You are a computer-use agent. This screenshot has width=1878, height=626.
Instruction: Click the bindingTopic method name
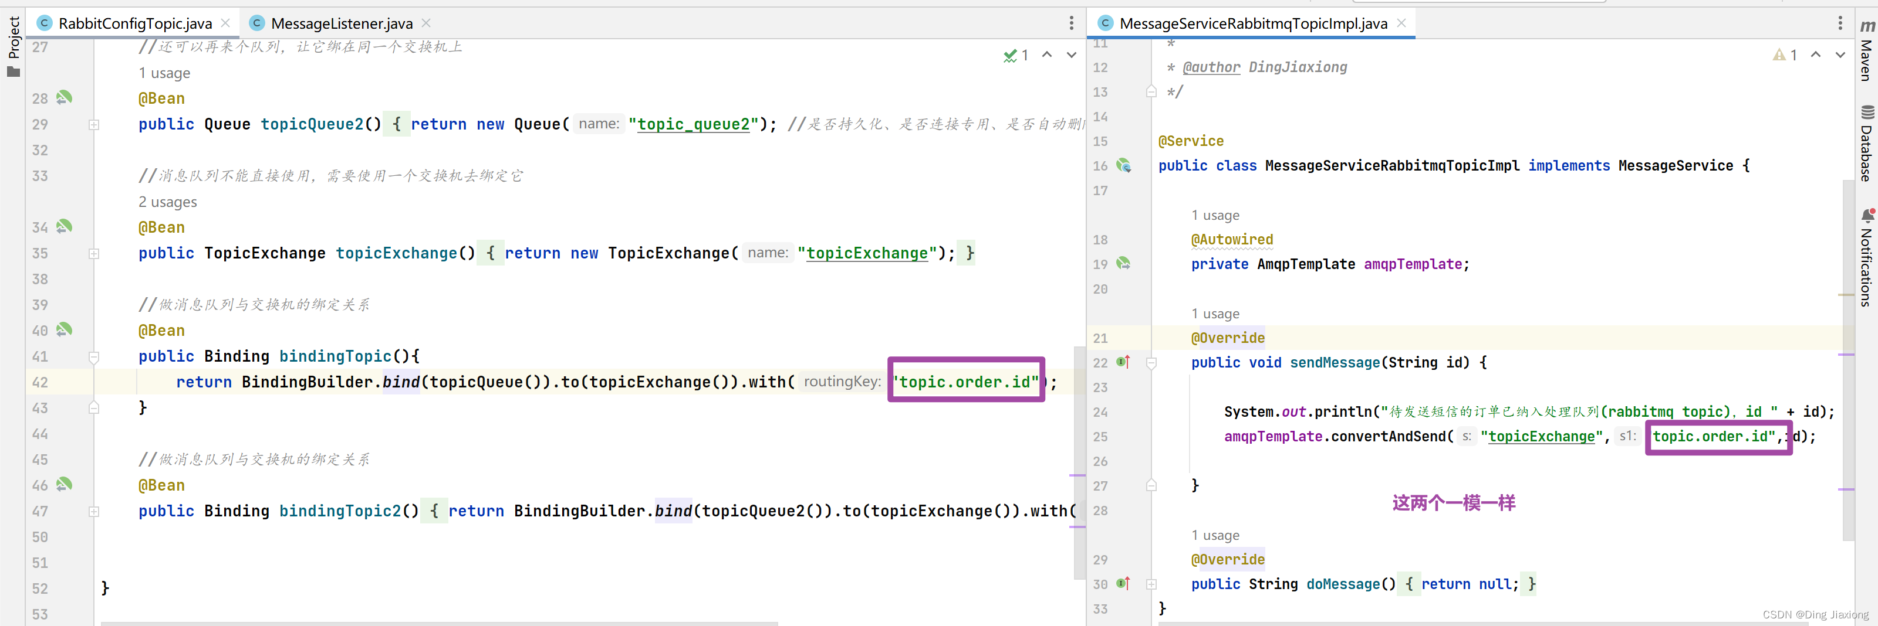(x=335, y=356)
